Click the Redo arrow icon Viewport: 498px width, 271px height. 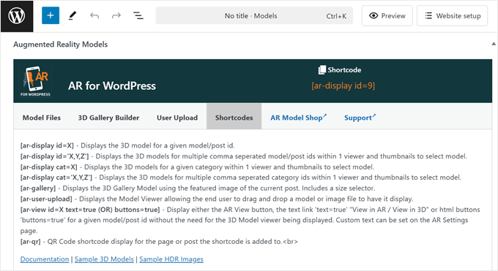(x=116, y=15)
